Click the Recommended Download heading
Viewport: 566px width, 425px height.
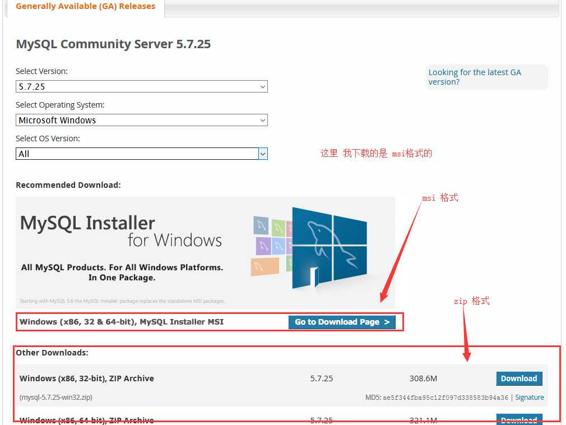click(68, 185)
